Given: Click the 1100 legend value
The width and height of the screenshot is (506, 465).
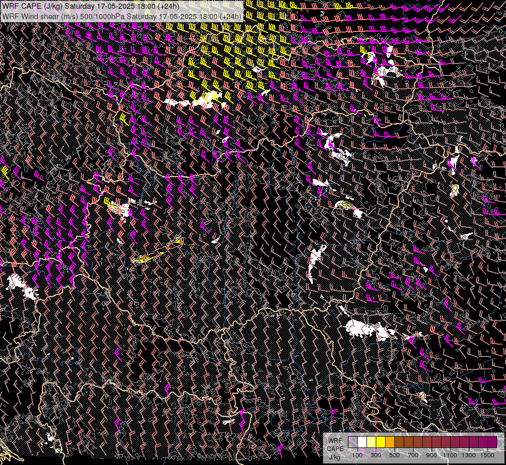Looking at the screenshot, I should coord(450,455).
